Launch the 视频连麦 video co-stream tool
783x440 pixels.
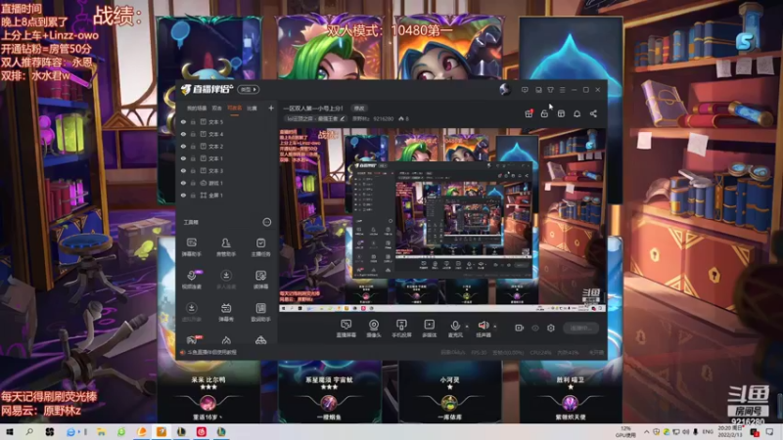pos(191,280)
